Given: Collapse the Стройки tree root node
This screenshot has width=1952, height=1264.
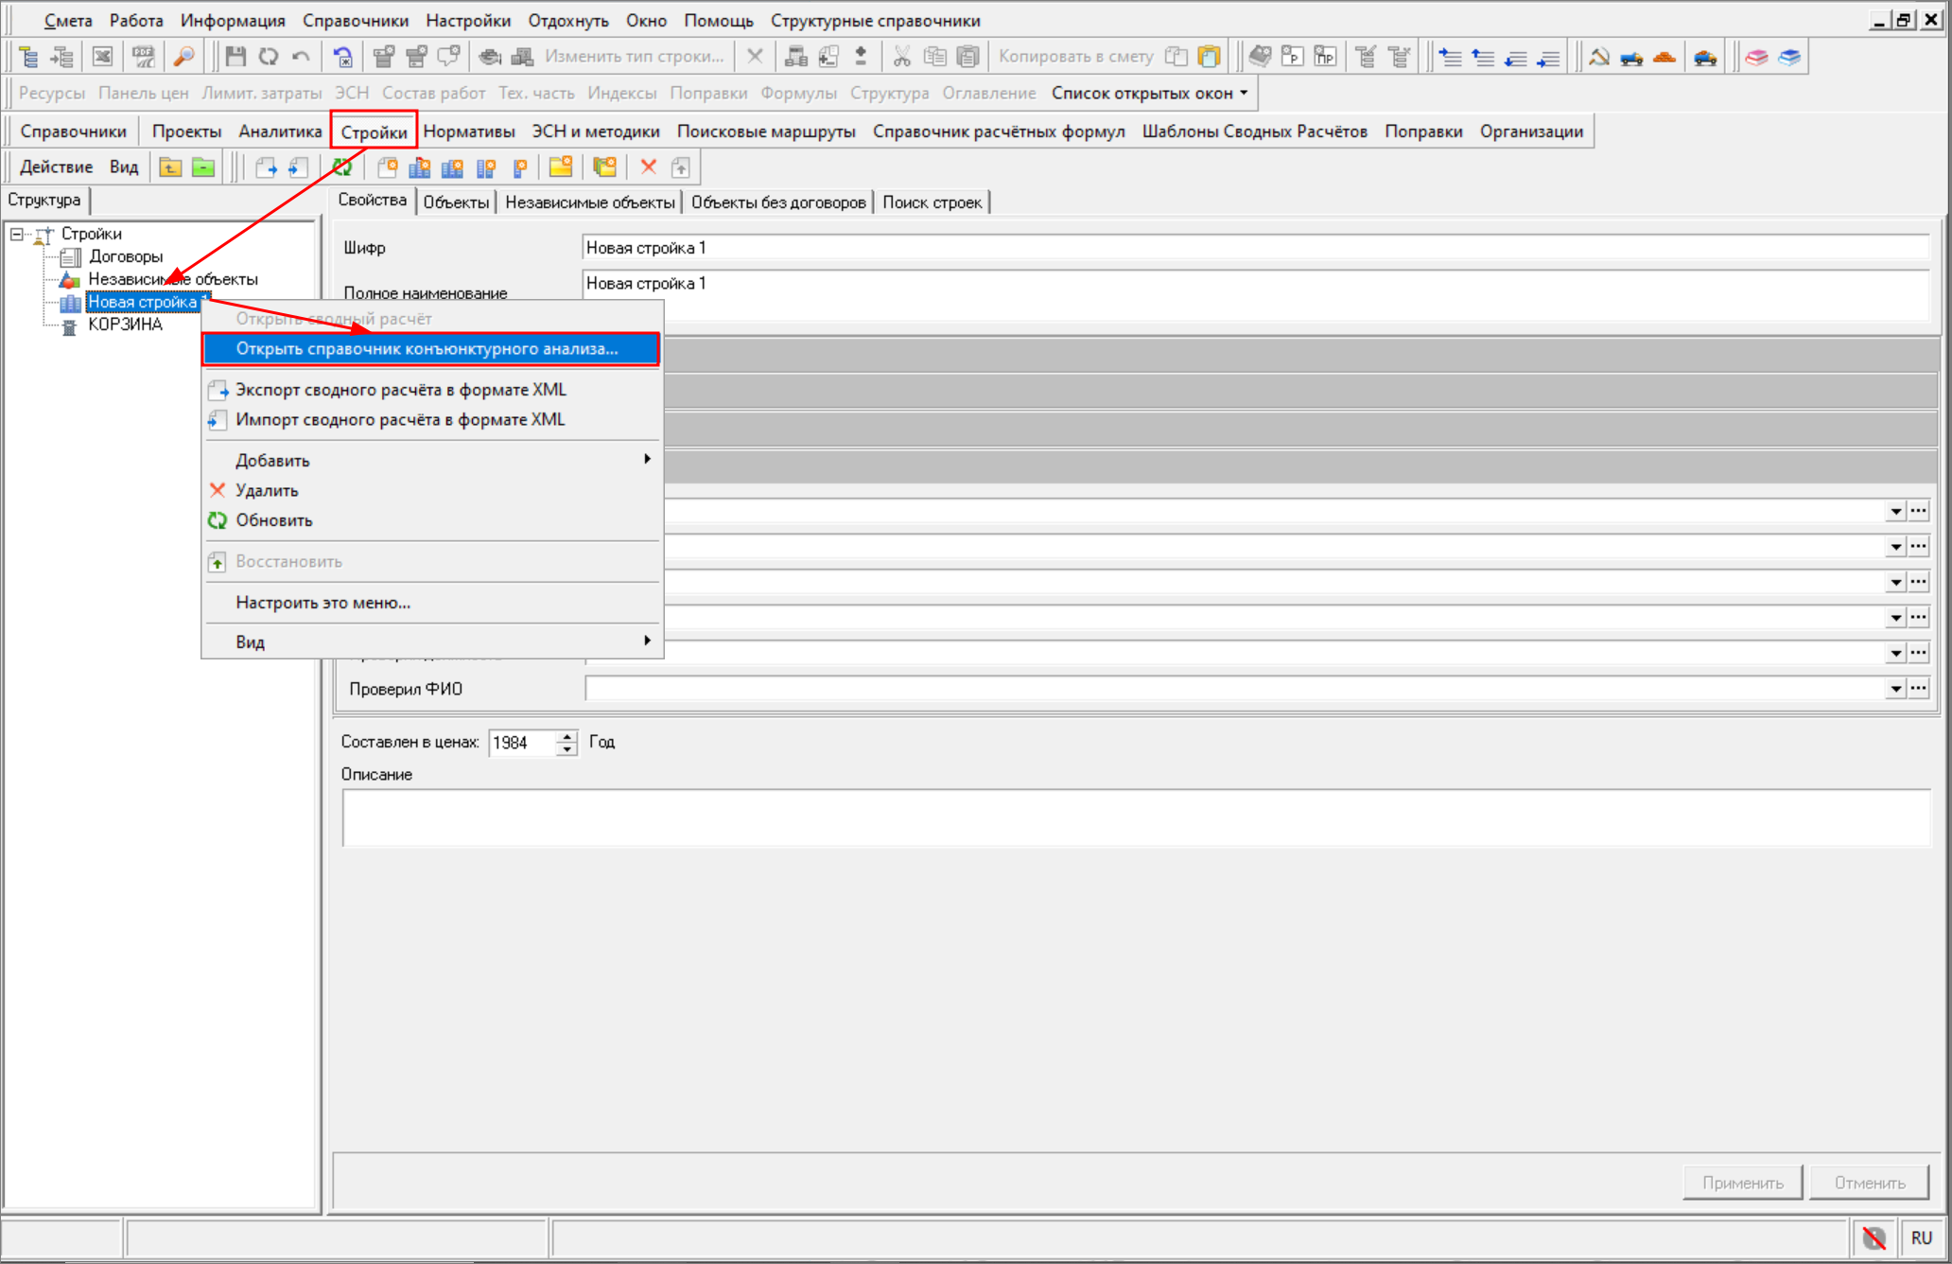Looking at the screenshot, I should coord(16,234).
